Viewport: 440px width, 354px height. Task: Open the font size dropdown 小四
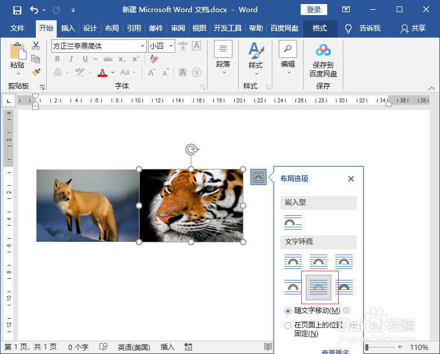171,46
